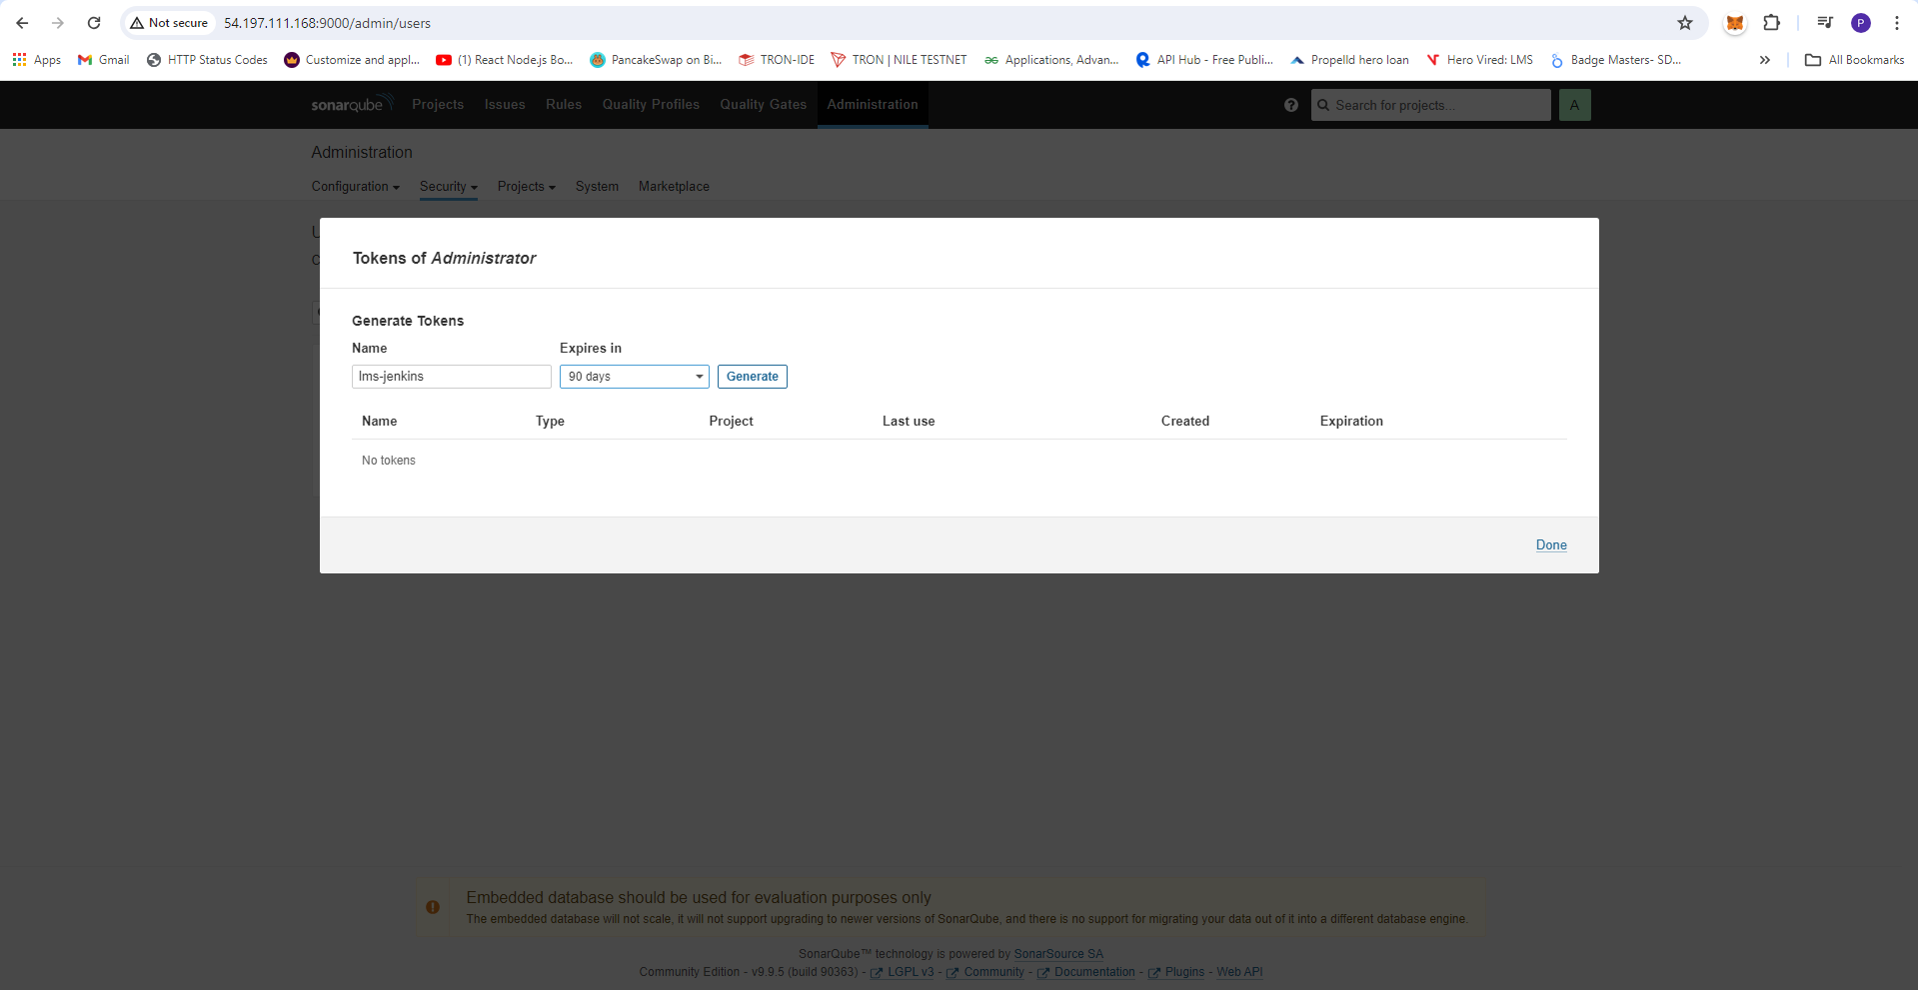
Task: Open the React Node.js YouTube bookmark
Action: tap(505, 60)
